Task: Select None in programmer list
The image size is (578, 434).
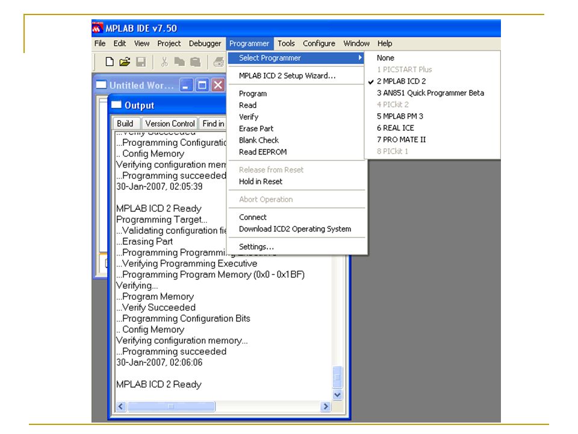Action: coord(385,58)
